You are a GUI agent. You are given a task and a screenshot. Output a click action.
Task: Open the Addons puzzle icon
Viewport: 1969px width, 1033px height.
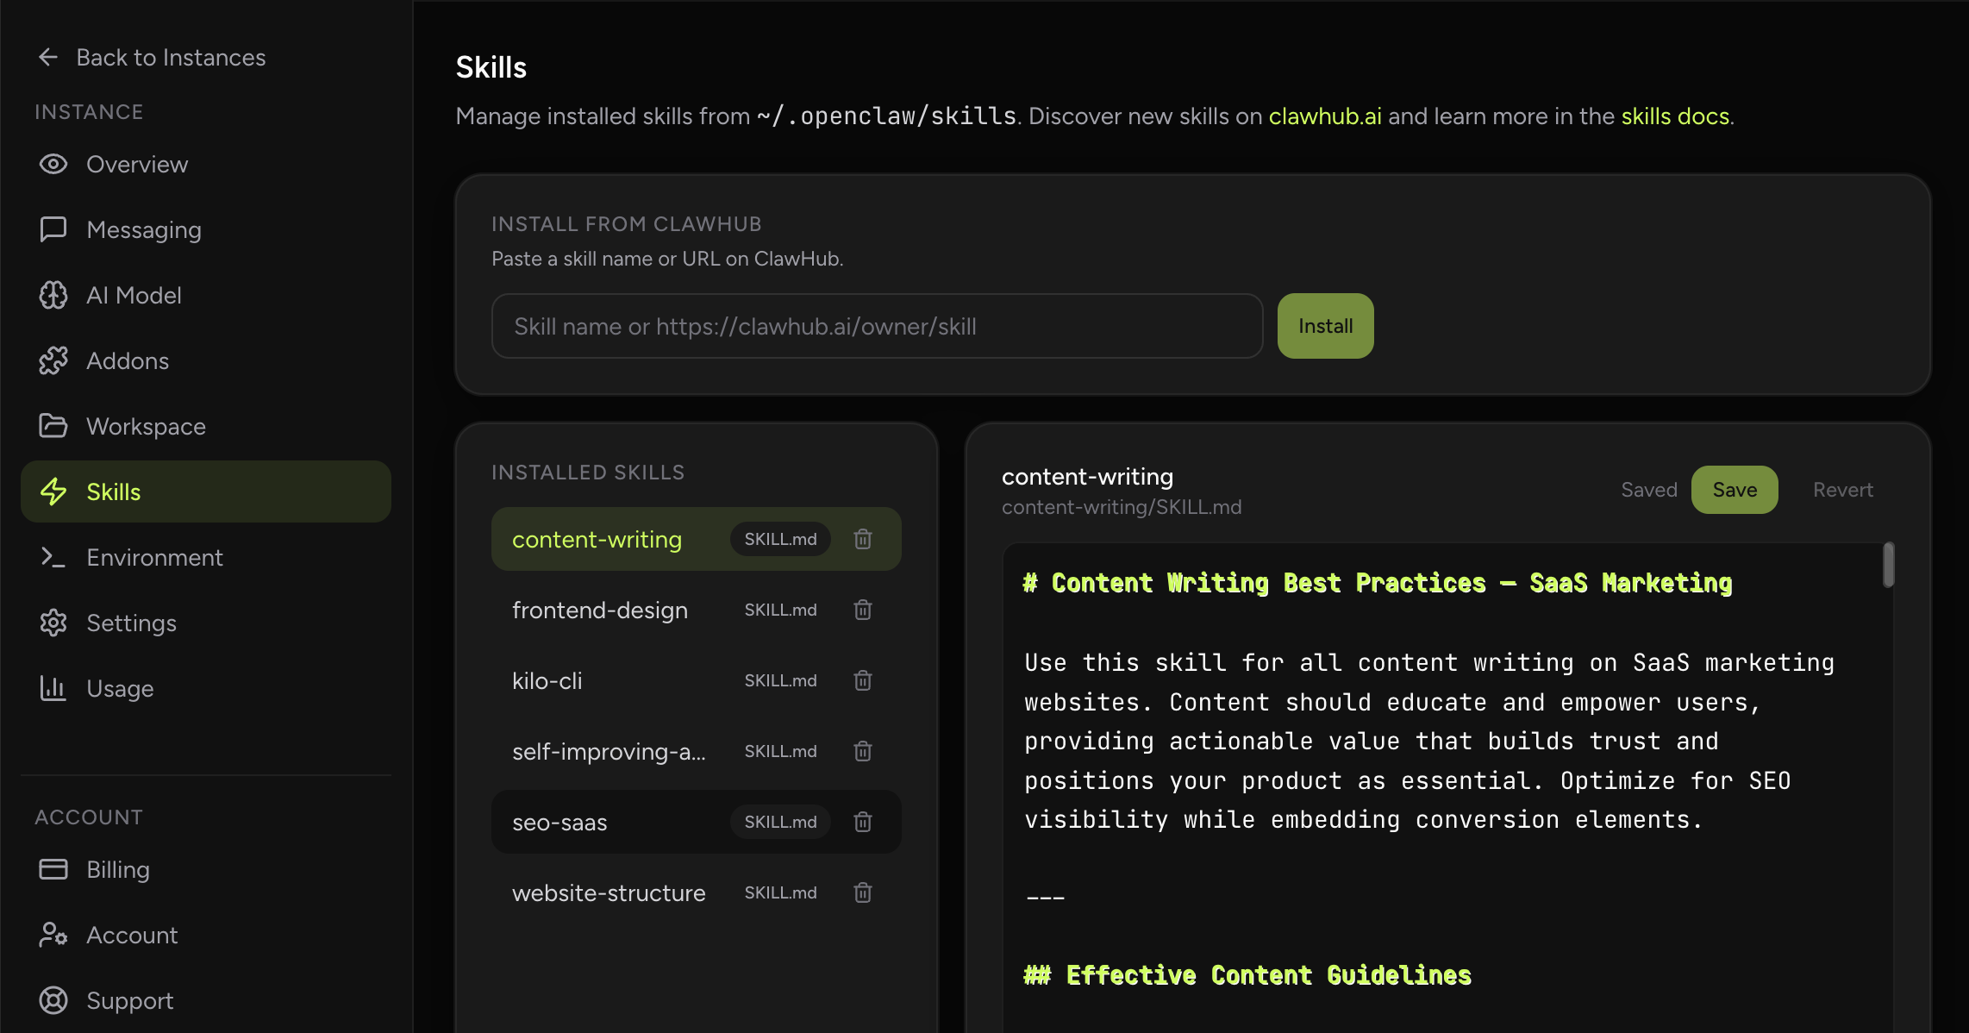53,360
